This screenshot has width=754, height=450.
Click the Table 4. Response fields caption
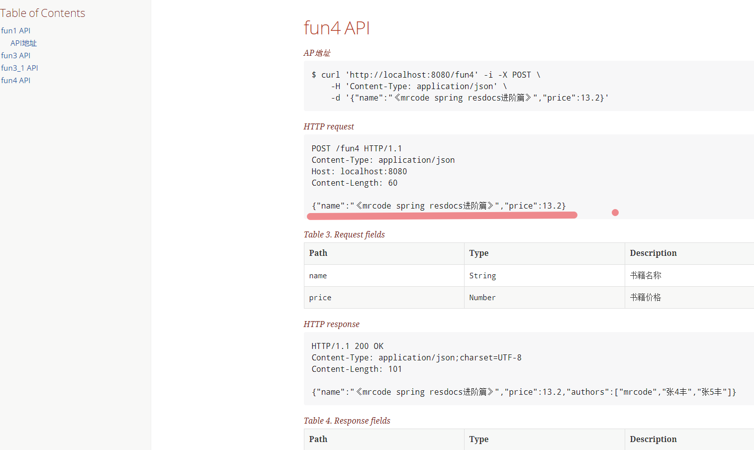tap(347, 421)
